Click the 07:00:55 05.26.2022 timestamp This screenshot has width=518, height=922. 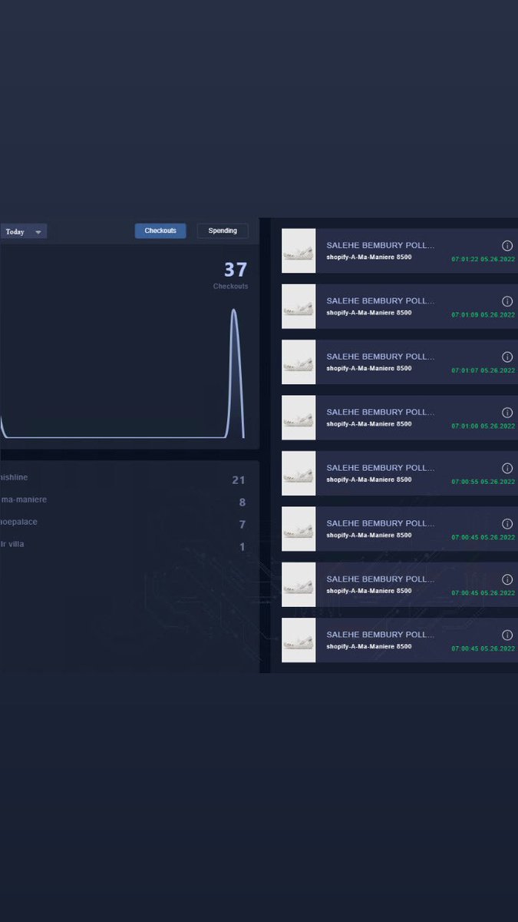click(483, 482)
